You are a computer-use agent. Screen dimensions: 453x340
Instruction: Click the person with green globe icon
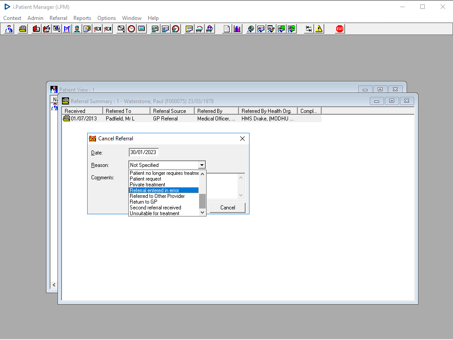(281, 29)
